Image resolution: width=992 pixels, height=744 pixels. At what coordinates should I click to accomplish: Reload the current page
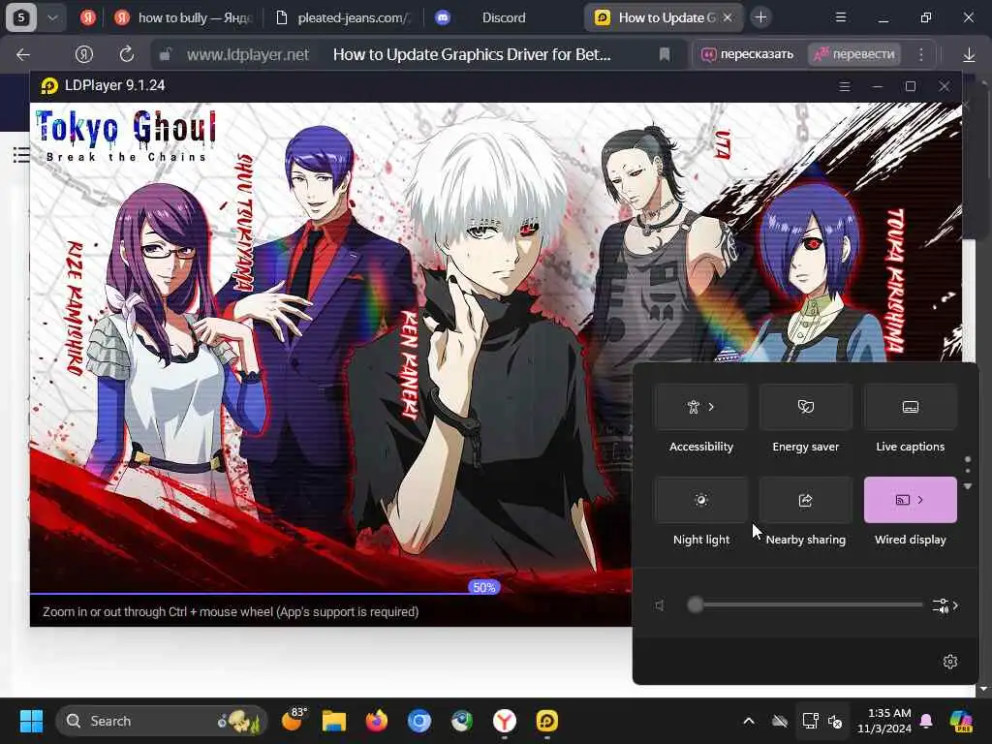pos(127,54)
